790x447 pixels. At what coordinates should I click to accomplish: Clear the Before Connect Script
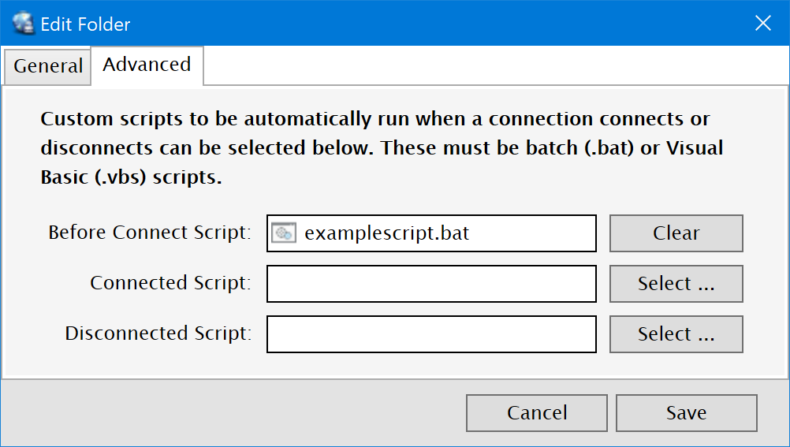point(676,233)
